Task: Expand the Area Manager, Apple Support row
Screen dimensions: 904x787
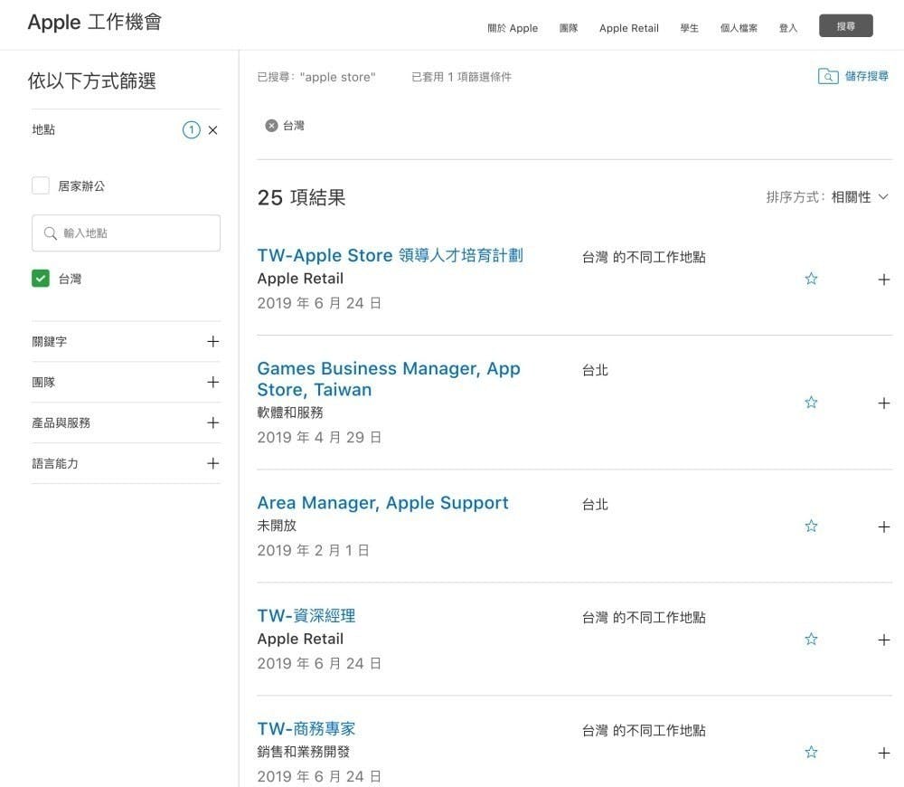Action: [x=884, y=526]
